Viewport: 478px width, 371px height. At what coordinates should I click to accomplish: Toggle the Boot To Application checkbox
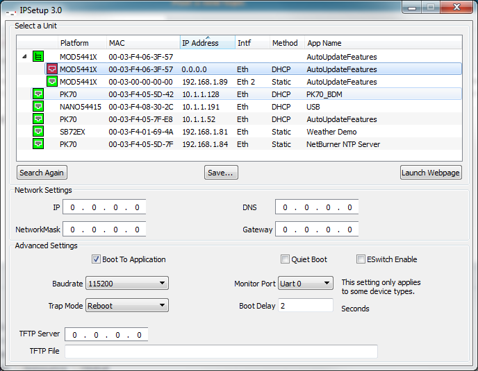coord(96,259)
